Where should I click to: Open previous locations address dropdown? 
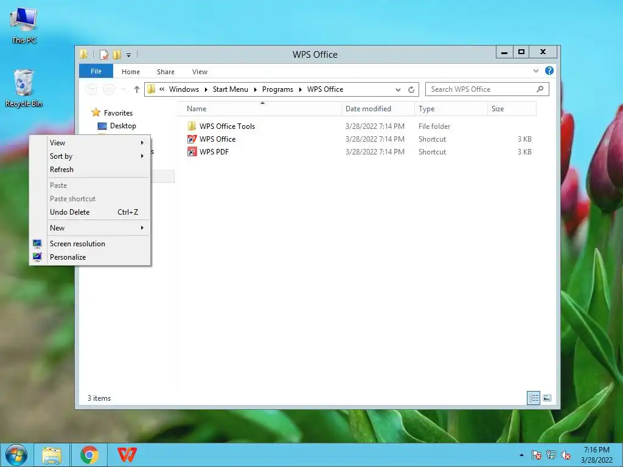(398, 90)
